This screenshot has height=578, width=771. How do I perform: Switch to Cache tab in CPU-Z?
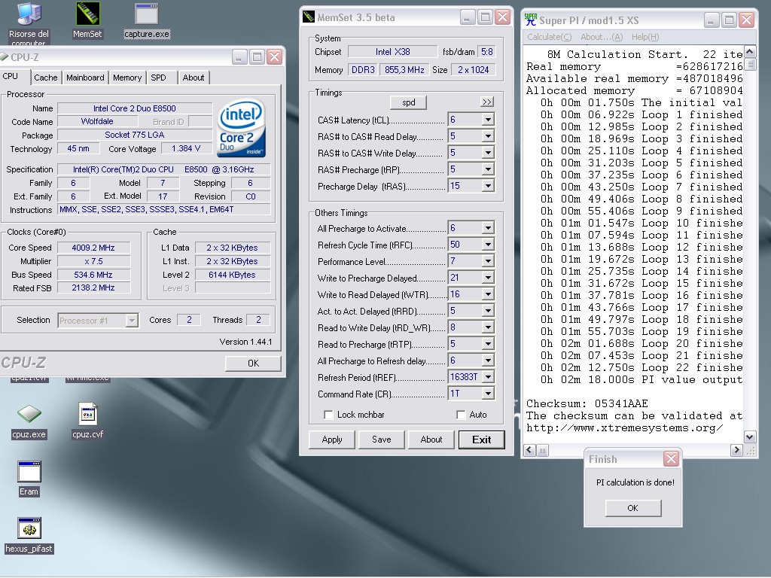coord(46,78)
